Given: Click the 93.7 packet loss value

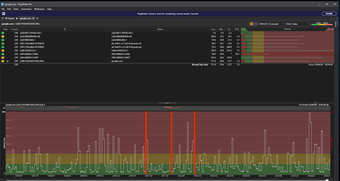Looking at the screenshot, I should click(x=237, y=54).
